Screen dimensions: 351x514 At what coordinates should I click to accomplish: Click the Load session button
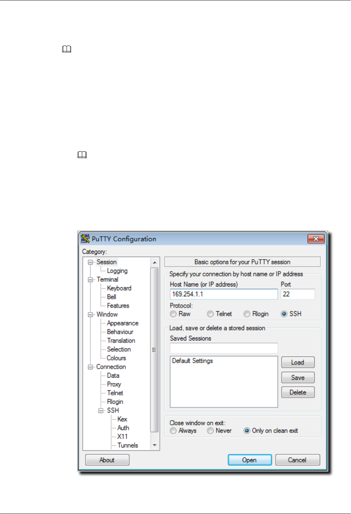(298, 362)
